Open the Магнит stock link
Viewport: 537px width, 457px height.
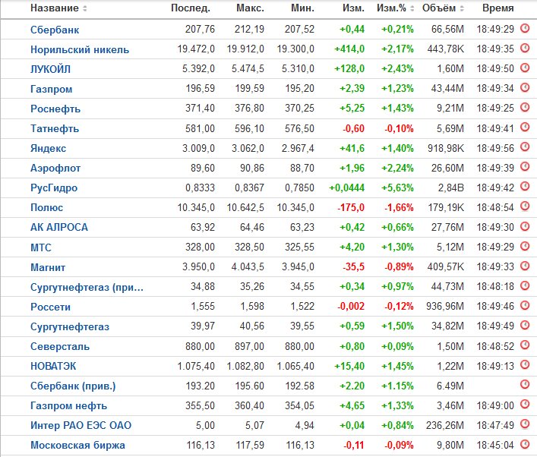pyautogui.click(x=48, y=267)
